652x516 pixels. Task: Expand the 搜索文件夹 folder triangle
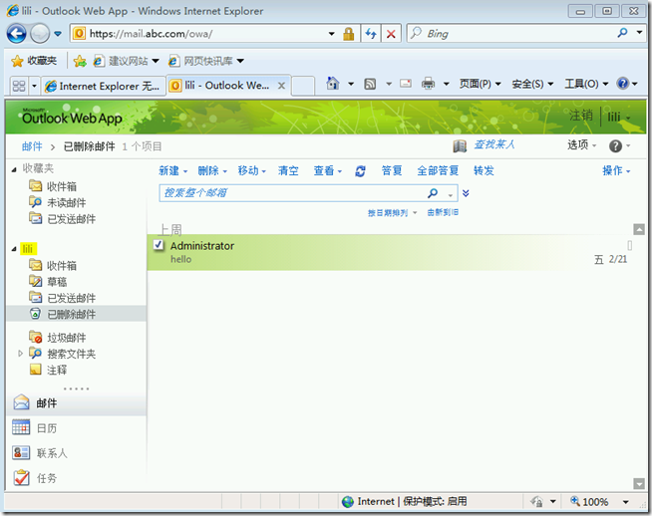20,354
